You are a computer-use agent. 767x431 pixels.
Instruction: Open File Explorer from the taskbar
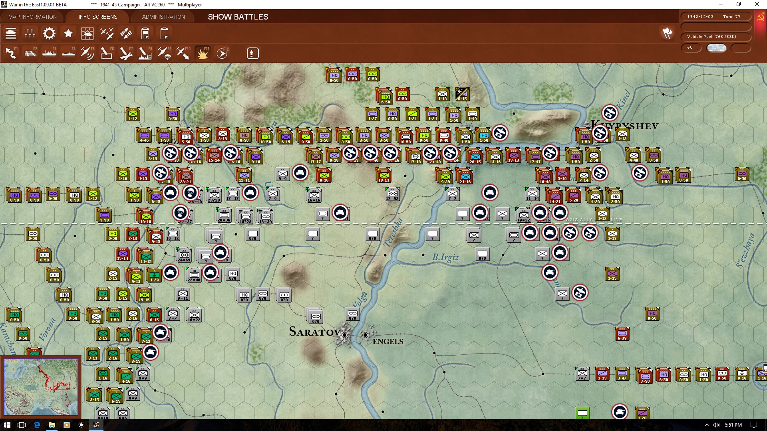[x=52, y=425]
